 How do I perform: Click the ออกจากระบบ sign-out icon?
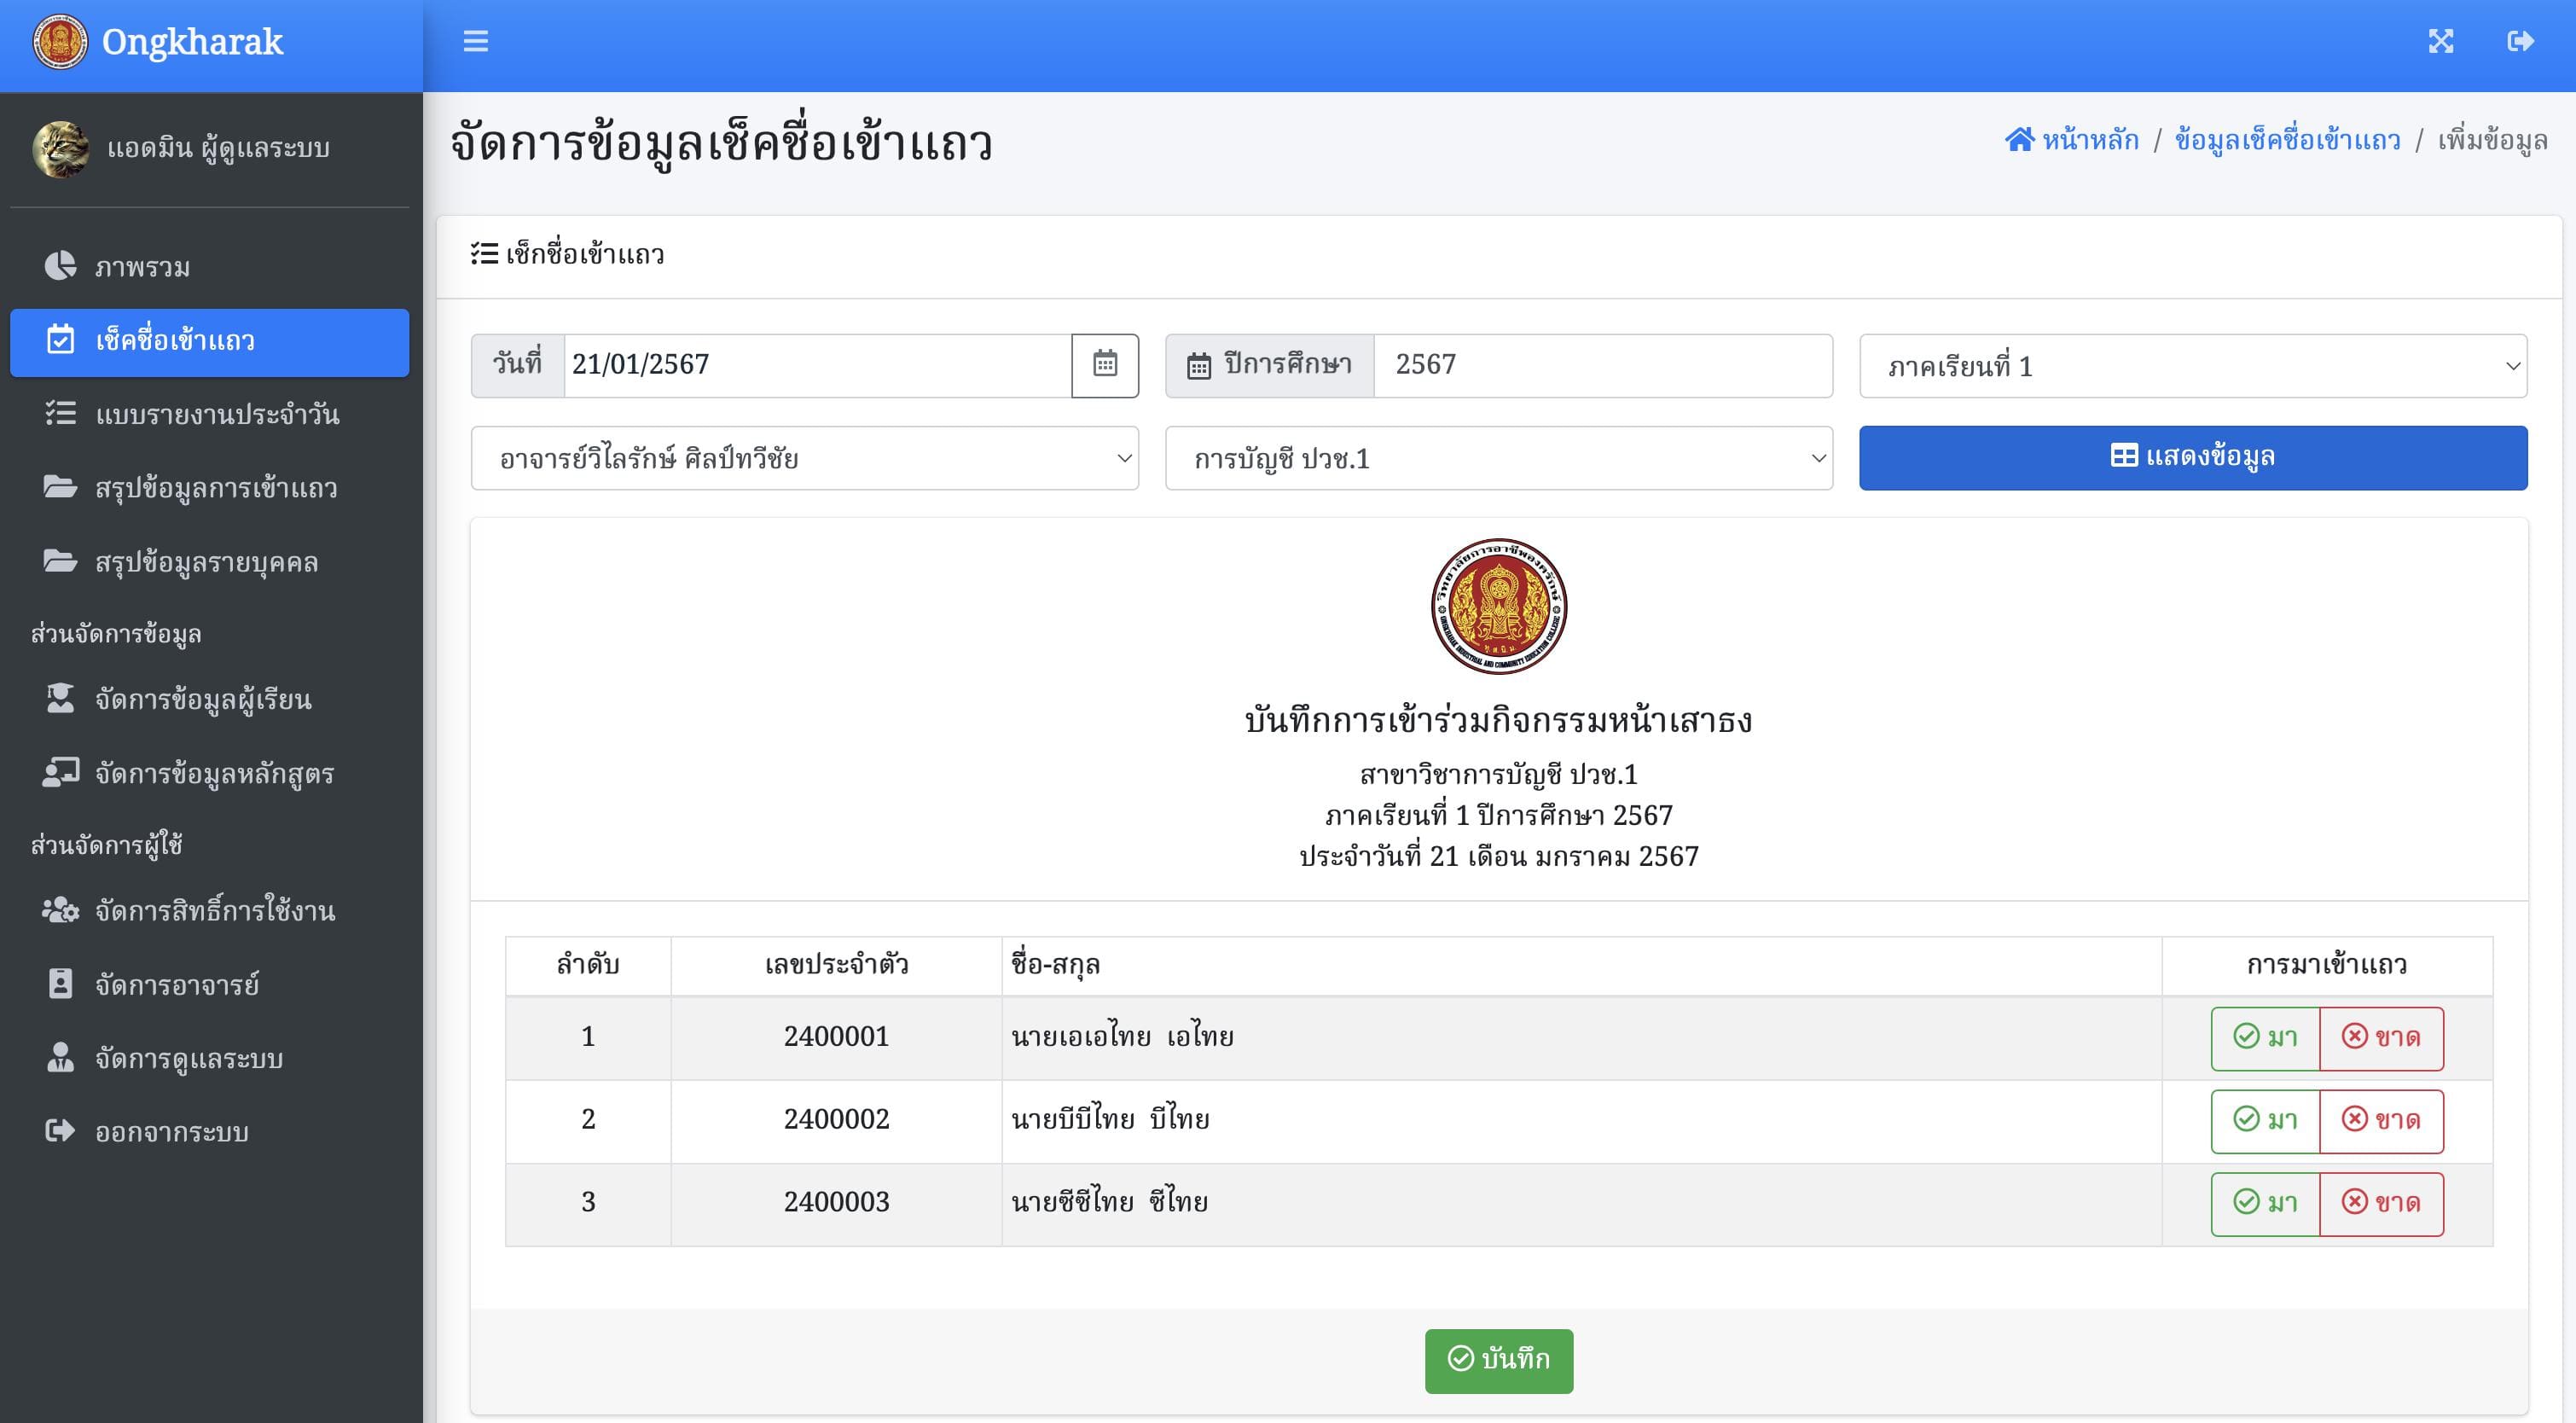pos(60,1131)
